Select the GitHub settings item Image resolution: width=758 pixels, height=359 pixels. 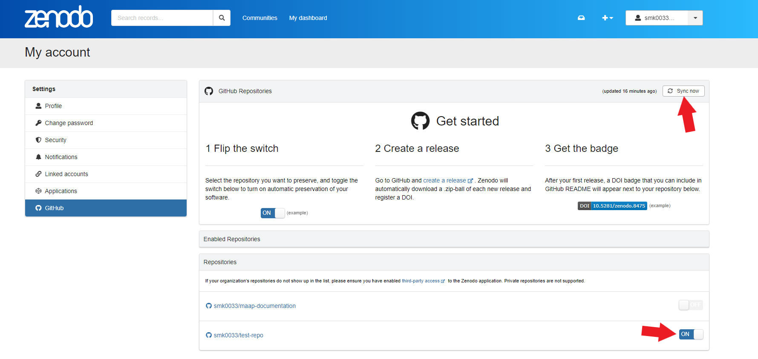106,208
